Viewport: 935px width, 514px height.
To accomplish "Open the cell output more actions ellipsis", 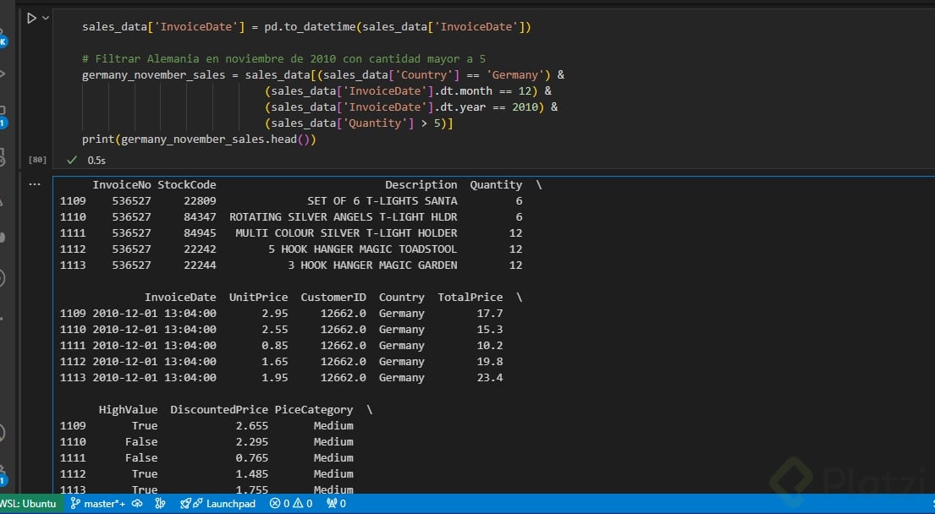I will pyautogui.click(x=36, y=183).
